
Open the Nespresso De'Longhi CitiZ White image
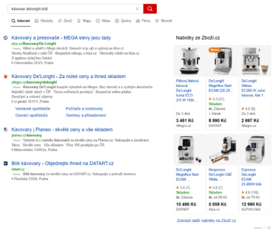point(222,150)
